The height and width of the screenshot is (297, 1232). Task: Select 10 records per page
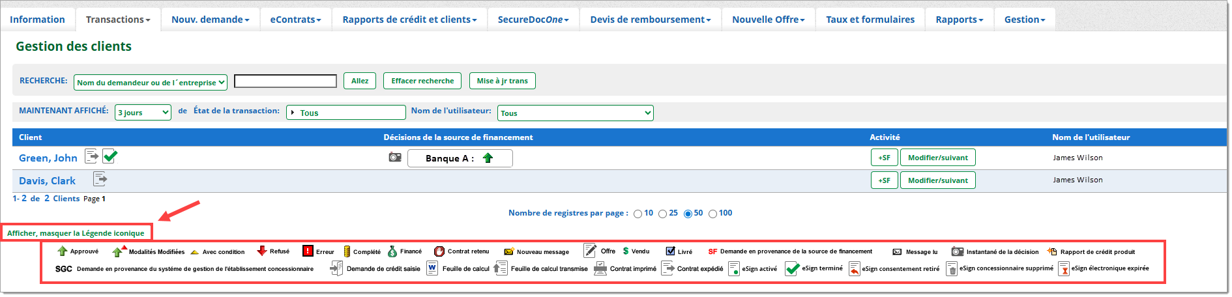(x=638, y=214)
